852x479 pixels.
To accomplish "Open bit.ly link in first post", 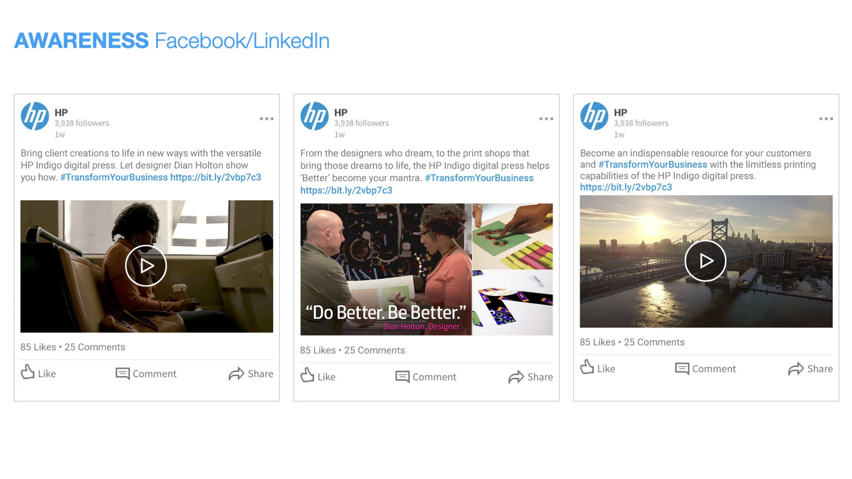I will click(x=215, y=177).
